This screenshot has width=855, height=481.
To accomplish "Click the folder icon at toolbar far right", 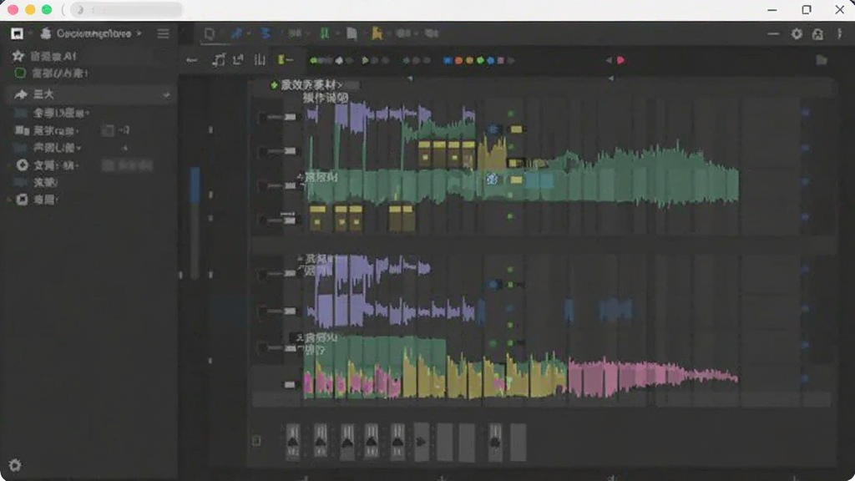I will pos(822,60).
